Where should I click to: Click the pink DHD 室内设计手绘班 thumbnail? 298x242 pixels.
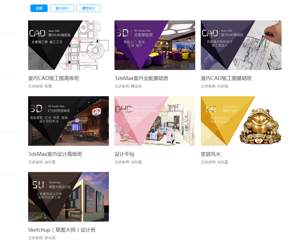(155, 121)
